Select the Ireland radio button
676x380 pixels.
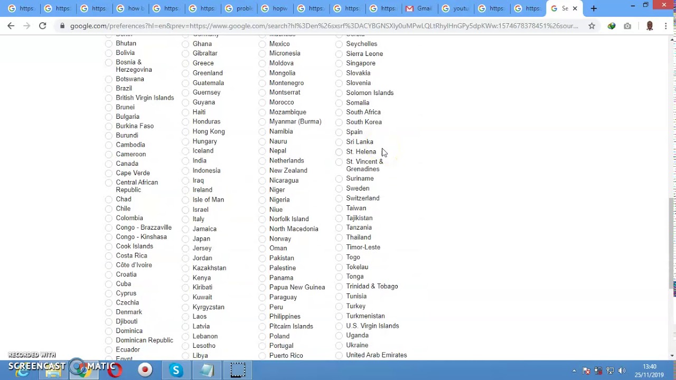point(185,191)
